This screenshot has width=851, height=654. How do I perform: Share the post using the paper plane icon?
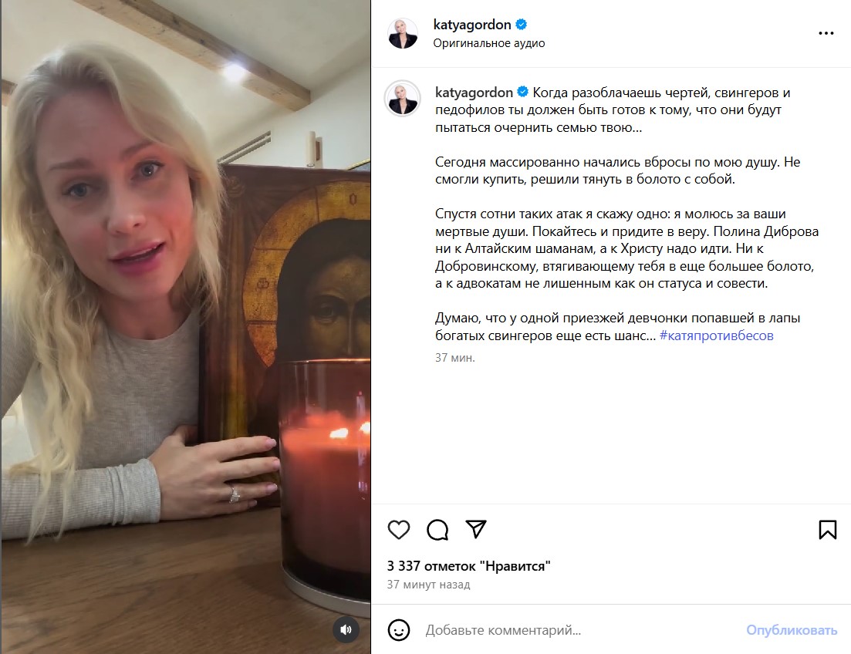coord(477,530)
